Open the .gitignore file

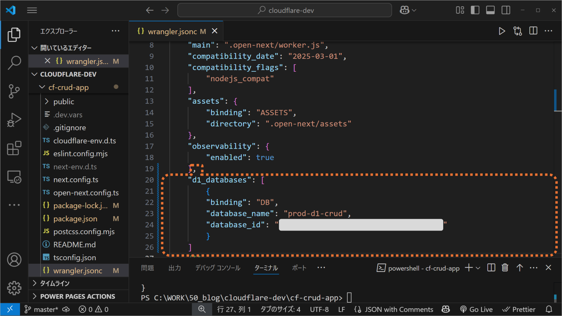click(x=79, y=128)
